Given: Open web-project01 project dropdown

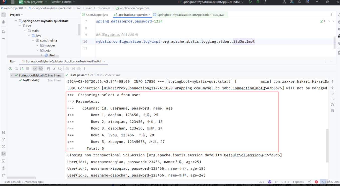Looking at the screenshot, I should [33, 2].
